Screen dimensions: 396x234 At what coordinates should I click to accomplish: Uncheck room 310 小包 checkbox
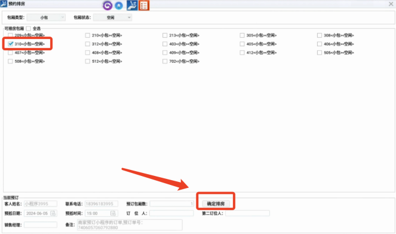(10, 44)
